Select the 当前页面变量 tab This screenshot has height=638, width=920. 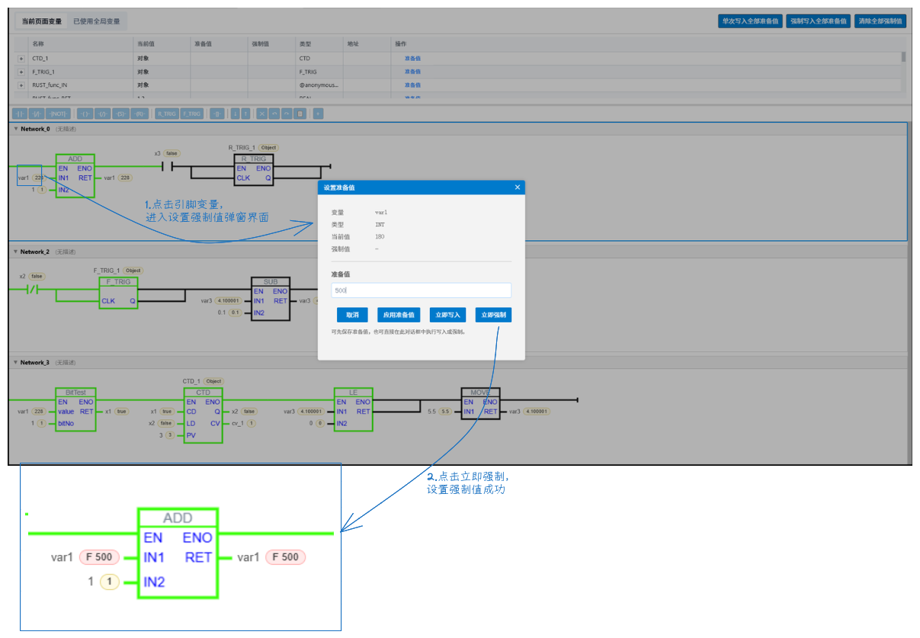(42, 21)
